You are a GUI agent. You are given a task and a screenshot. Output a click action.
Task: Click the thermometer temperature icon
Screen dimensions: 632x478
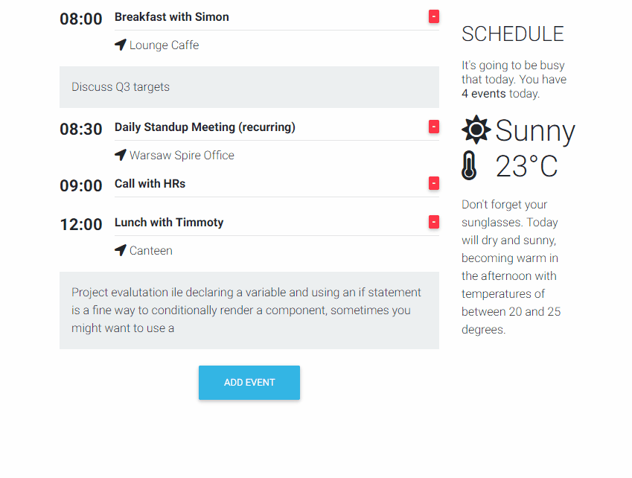click(x=468, y=165)
